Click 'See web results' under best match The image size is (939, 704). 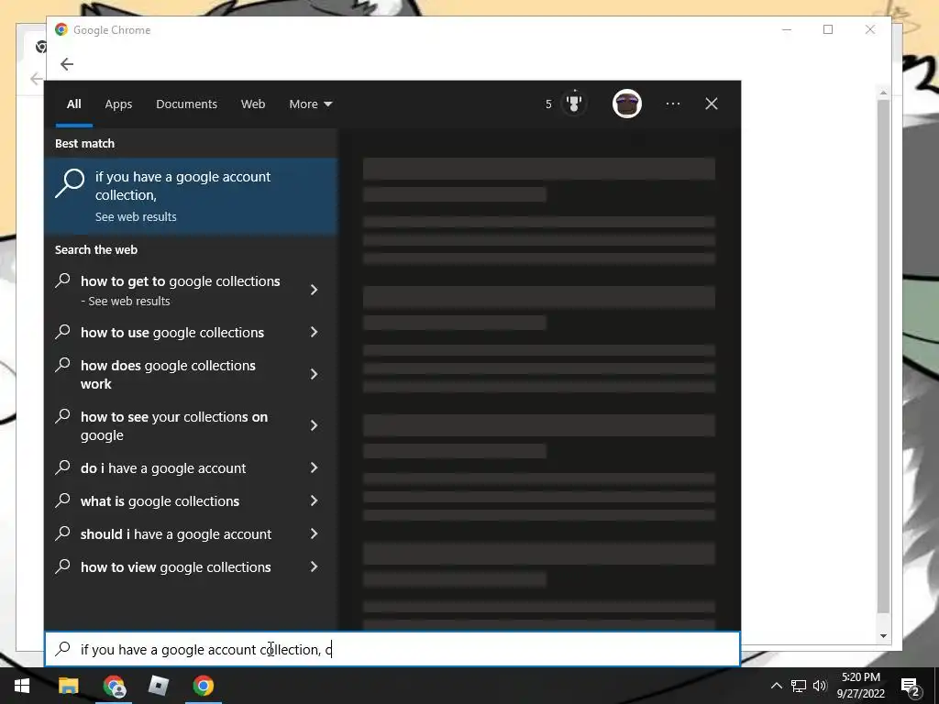[136, 216]
